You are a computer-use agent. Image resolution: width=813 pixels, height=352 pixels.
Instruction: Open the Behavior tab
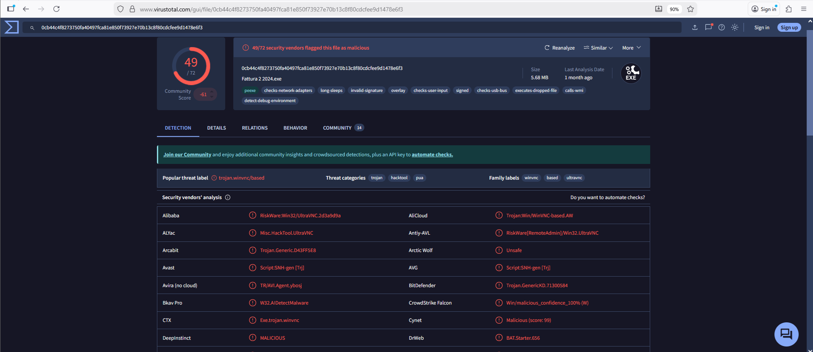tap(295, 128)
